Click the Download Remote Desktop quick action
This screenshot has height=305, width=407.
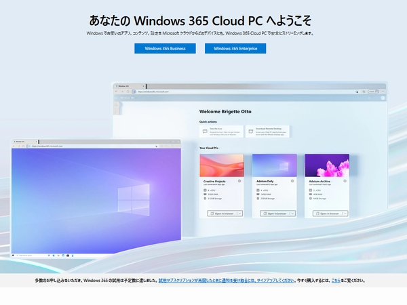click(x=267, y=131)
